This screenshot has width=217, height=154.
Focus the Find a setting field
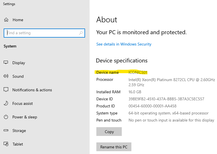(44, 33)
